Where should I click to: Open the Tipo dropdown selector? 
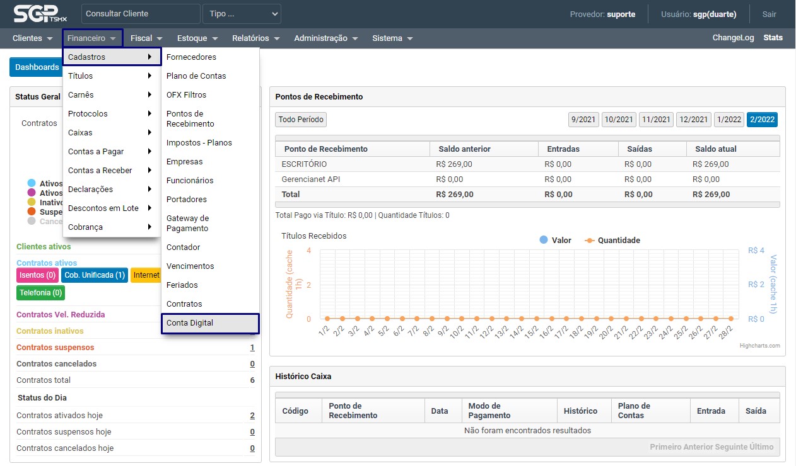242,14
